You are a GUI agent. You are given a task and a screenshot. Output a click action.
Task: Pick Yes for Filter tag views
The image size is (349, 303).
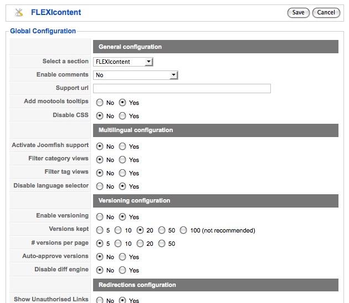pyautogui.click(x=122, y=173)
